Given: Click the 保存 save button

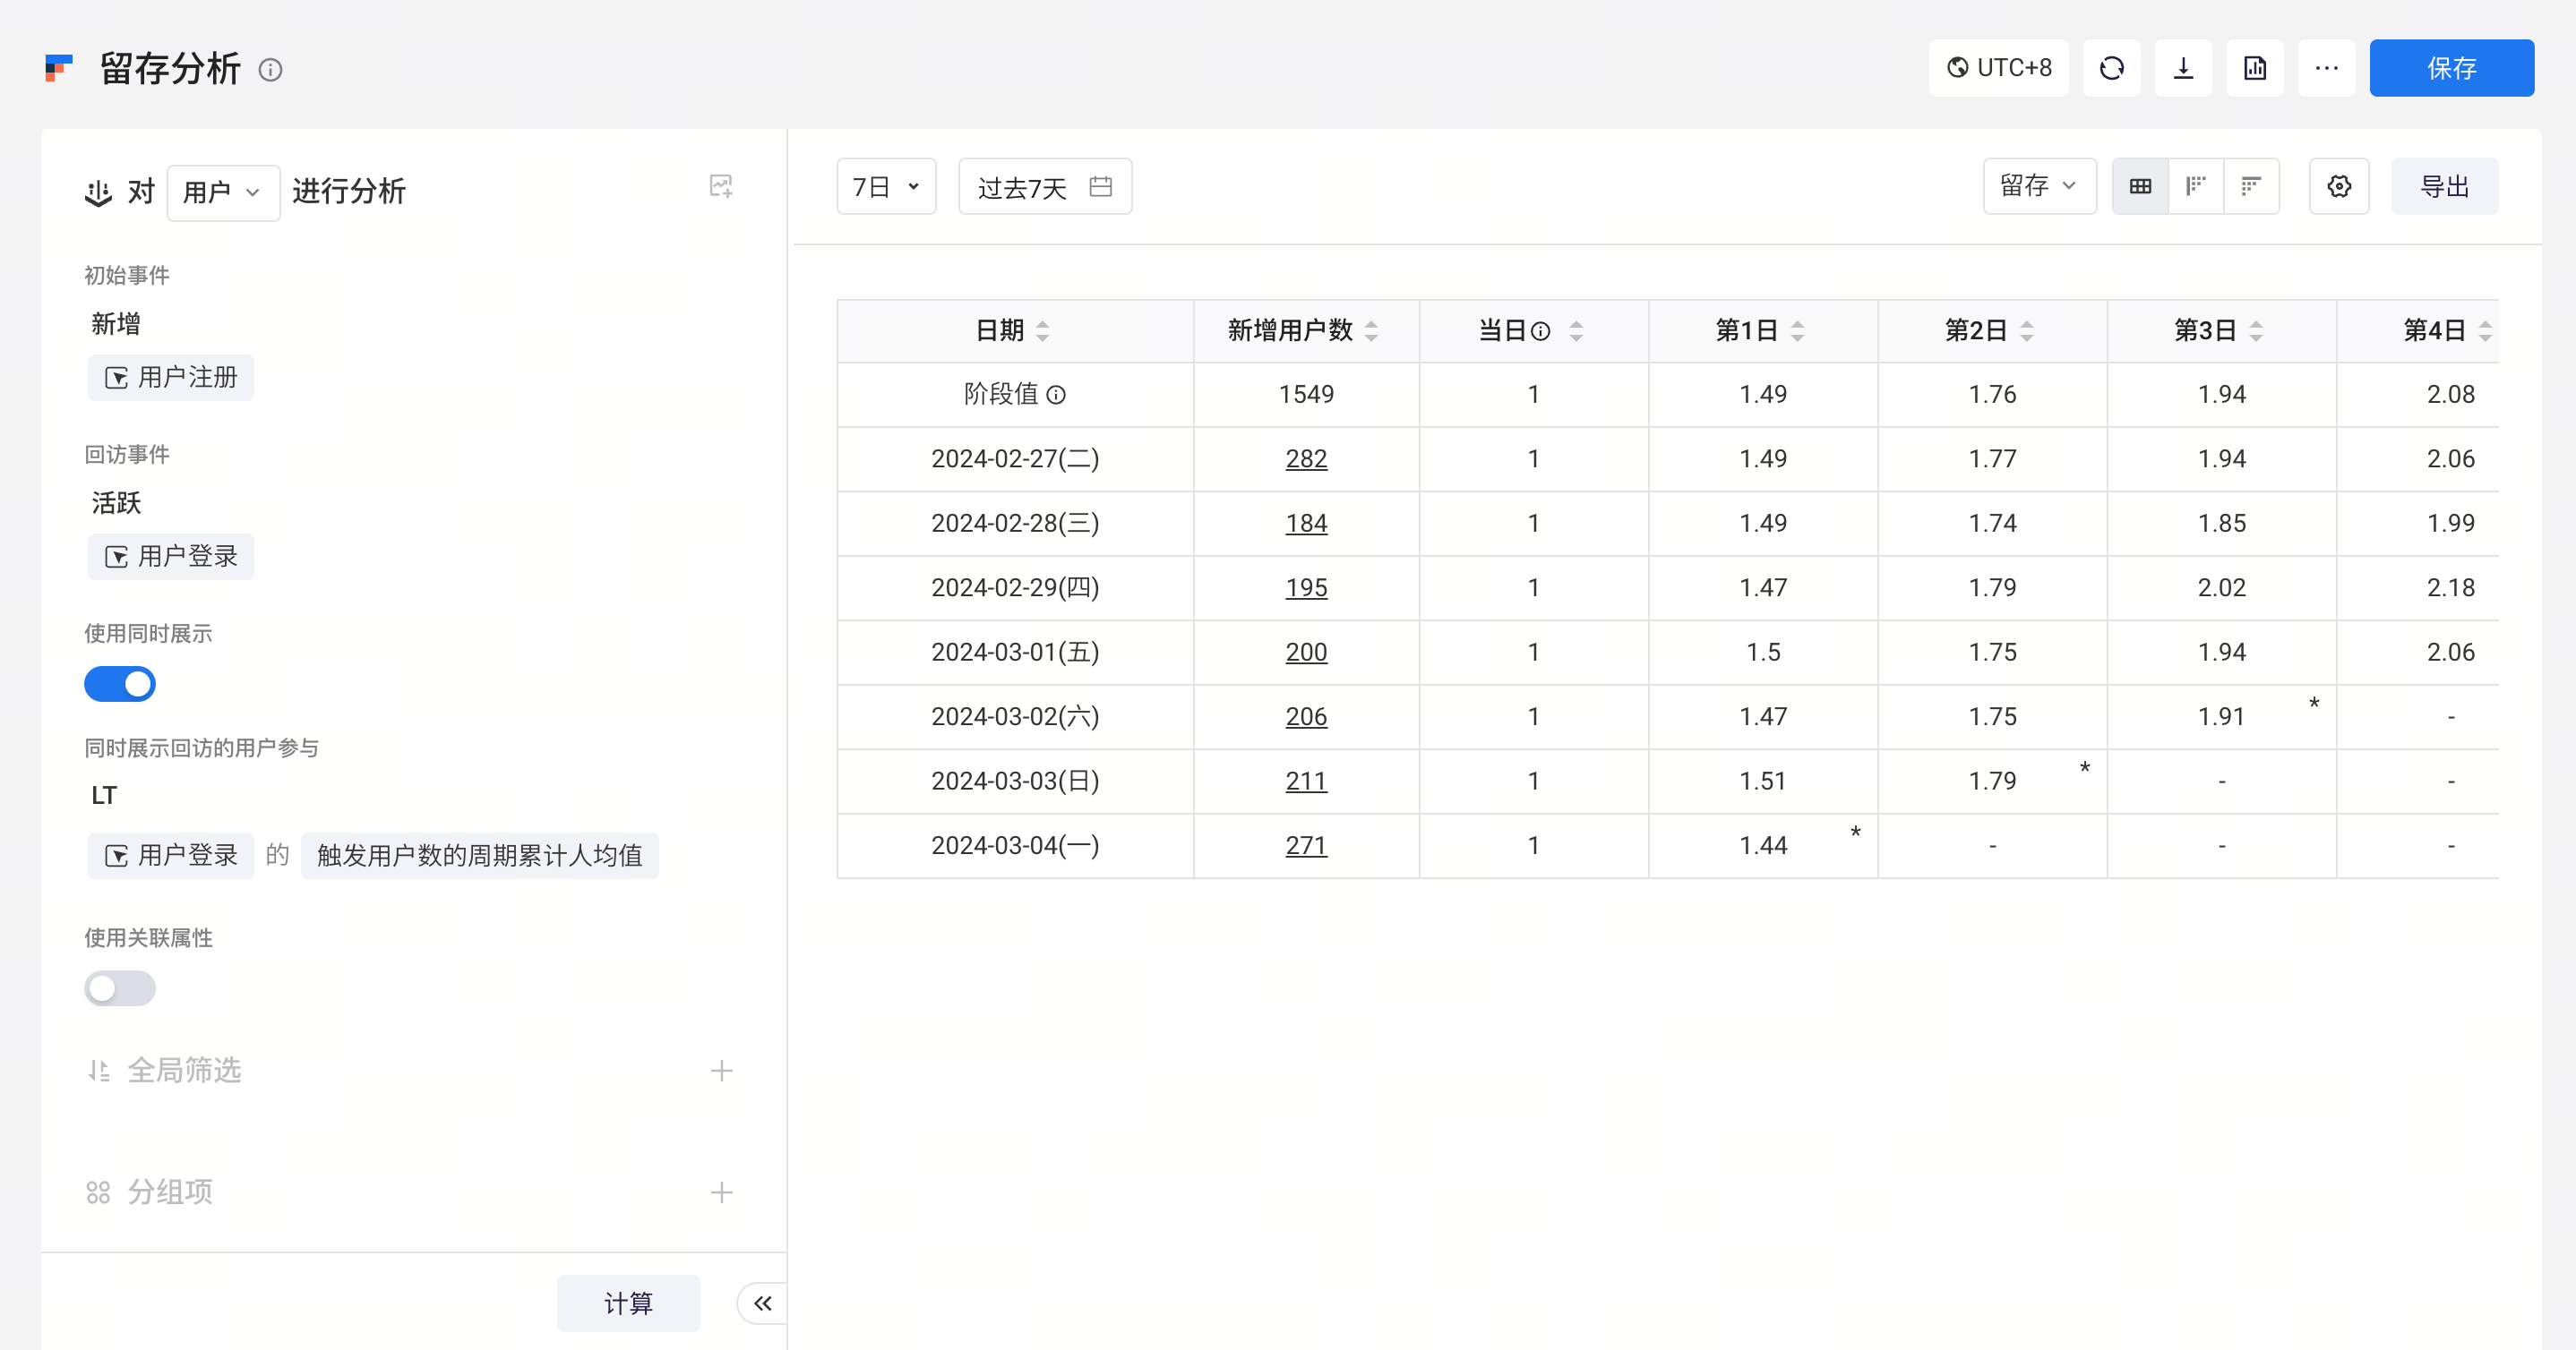Looking at the screenshot, I should tap(2452, 68).
